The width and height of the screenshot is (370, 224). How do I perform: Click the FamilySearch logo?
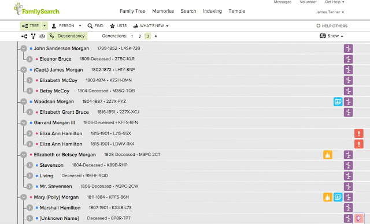(x=36, y=9)
